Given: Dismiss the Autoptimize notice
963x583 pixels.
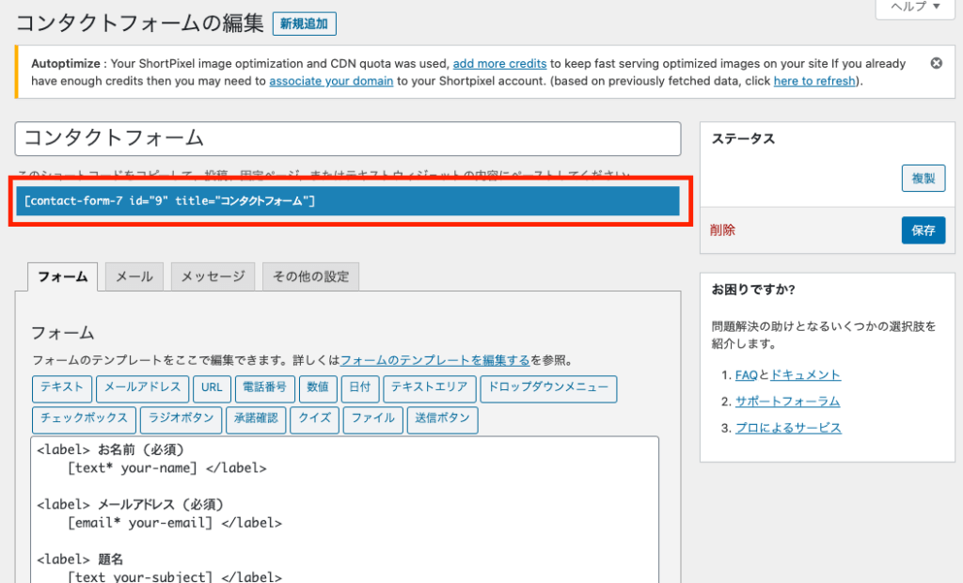Looking at the screenshot, I should pos(936,63).
